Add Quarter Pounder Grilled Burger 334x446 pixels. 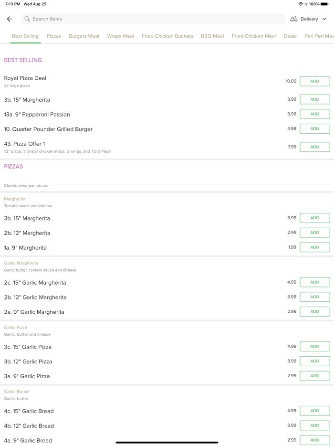click(314, 128)
